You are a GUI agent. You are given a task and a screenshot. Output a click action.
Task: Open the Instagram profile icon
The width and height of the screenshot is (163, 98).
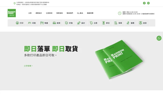click(x=148, y=3)
